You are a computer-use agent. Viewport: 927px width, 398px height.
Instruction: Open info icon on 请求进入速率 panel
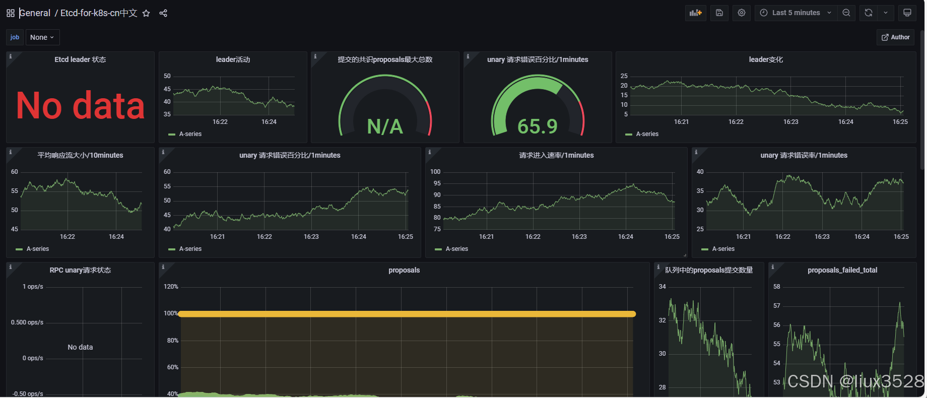[x=430, y=152]
